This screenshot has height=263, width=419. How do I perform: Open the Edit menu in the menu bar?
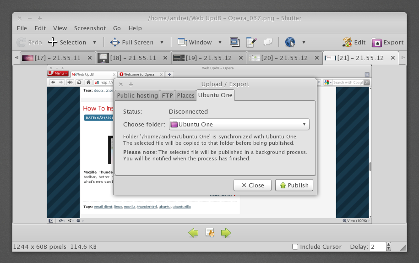40,28
